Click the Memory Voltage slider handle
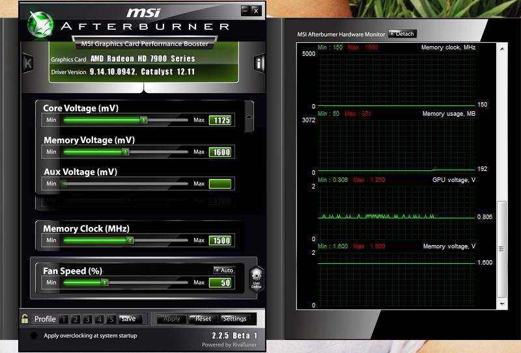Viewport: 521px width, 353px height. 125,151
